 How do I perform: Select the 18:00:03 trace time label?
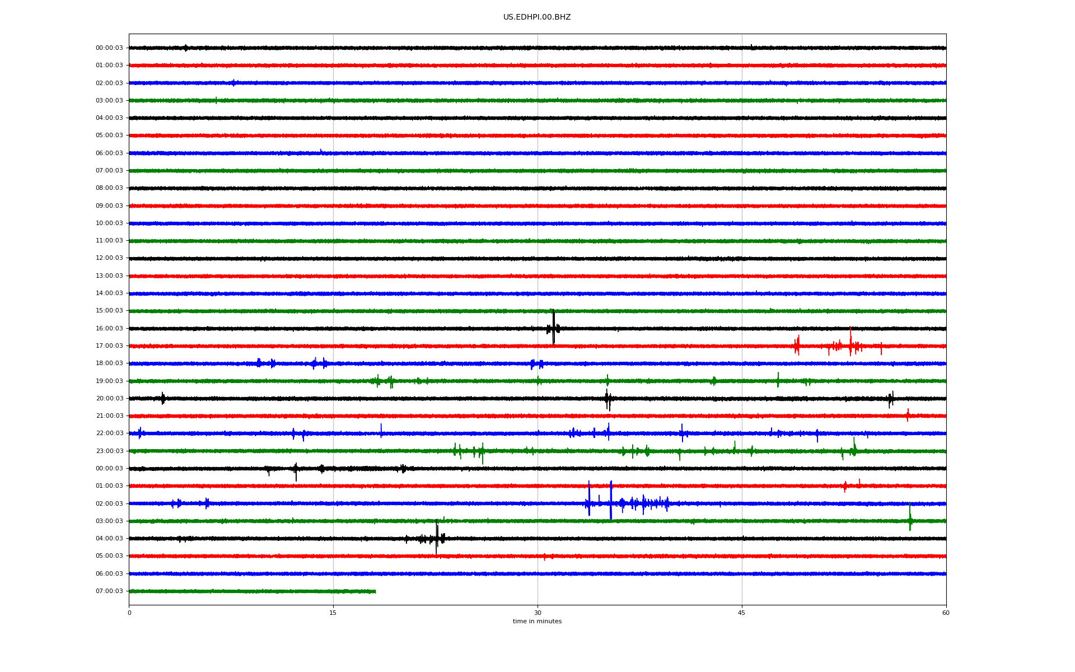coord(109,363)
